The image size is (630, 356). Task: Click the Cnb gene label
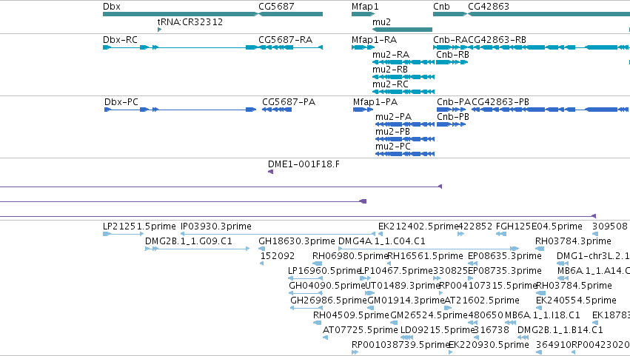[441, 7]
